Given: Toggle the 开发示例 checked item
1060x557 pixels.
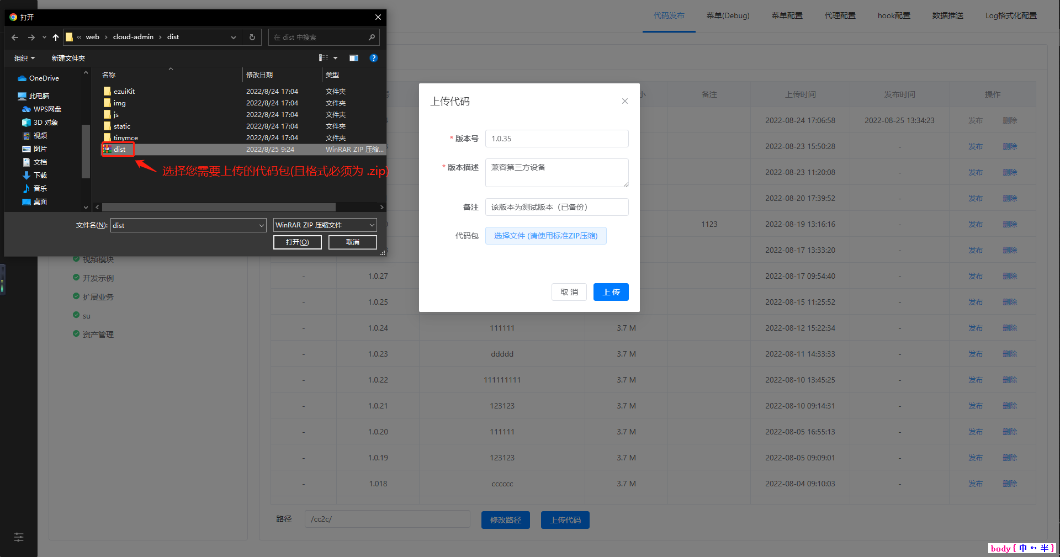Looking at the screenshot, I should [x=76, y=278].
